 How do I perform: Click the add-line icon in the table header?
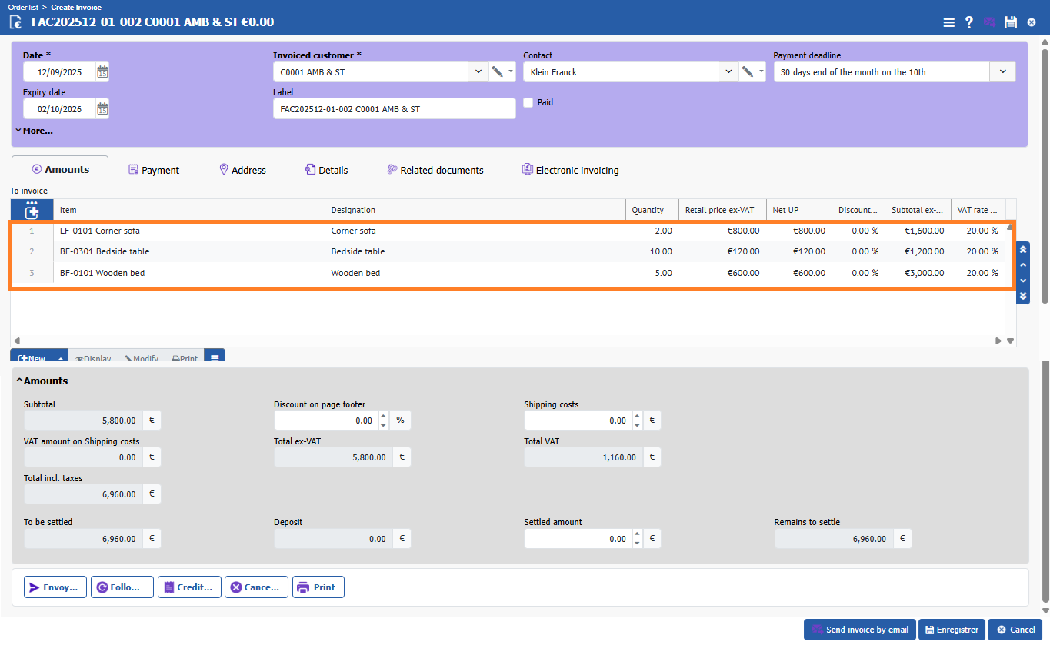point(32,210)
